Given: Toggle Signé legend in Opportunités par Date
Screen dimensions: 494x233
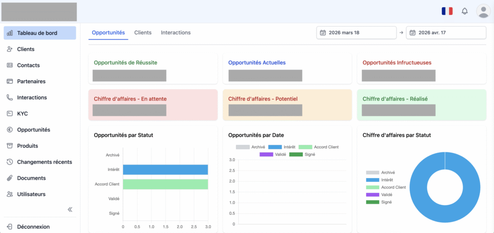Looking at the screenshot, I should click(302, 155).
